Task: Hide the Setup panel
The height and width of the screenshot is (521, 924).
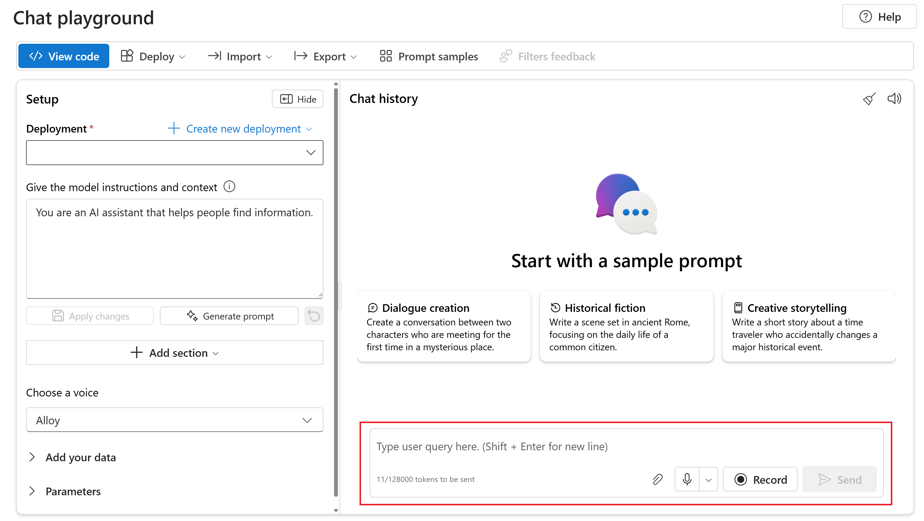Action: (298, 99)
